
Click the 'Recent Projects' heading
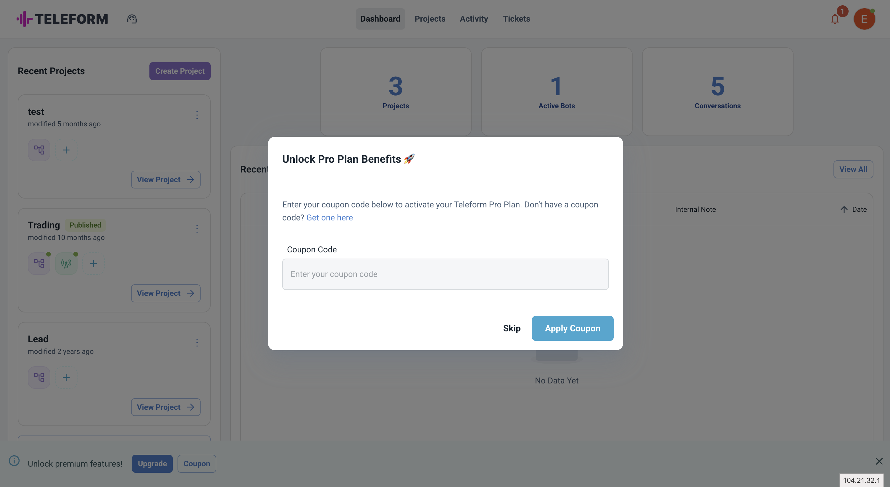click(x=51, y=71)
